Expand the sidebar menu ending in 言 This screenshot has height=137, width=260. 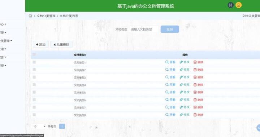coord(3,57)
